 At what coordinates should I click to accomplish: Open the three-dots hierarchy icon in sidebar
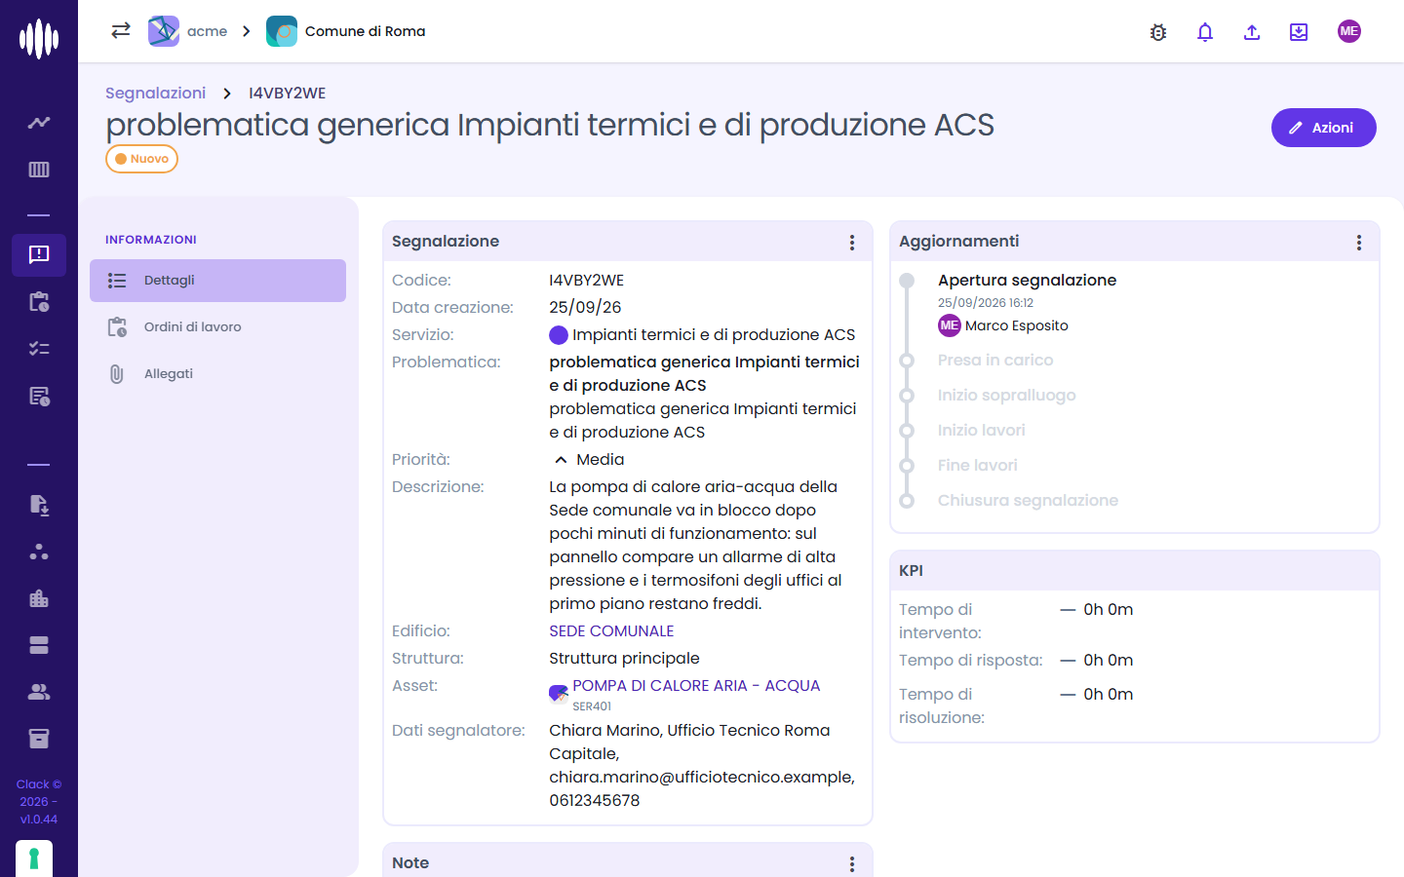click(39, 552)
